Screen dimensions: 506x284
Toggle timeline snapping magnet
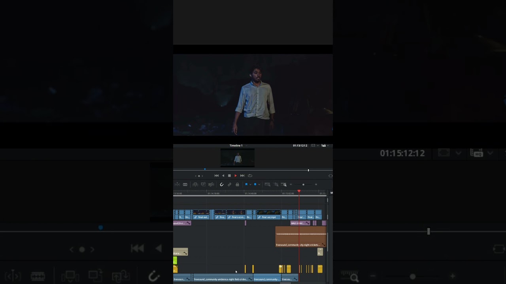coord(222,185)
